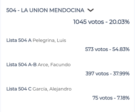The image size is (135, 112).
Task: Click the 1045 votos total count
Action: [x=89, y=22]
